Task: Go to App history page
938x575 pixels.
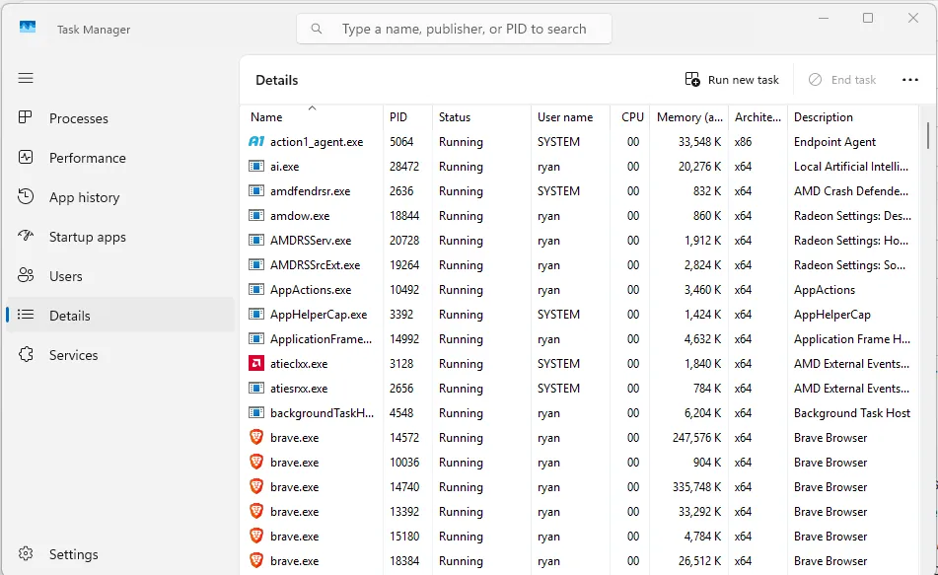Action: click(119, 197)
